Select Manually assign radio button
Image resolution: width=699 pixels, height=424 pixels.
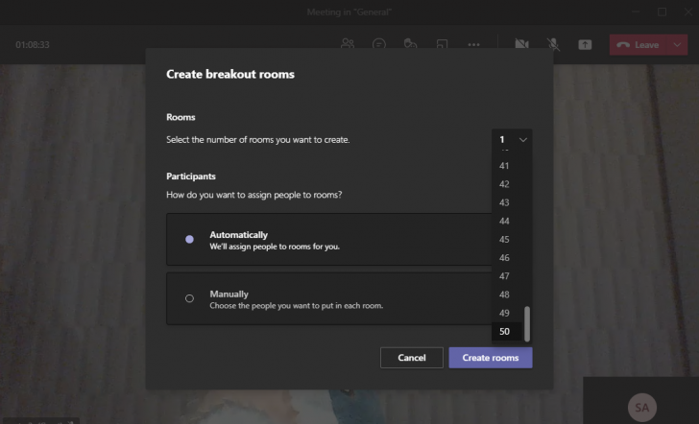tap(189, 298)
